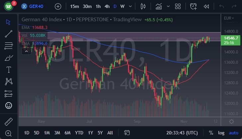
Task: Expand indicator favorites dropdown arrow
Action: click(168, 7)
